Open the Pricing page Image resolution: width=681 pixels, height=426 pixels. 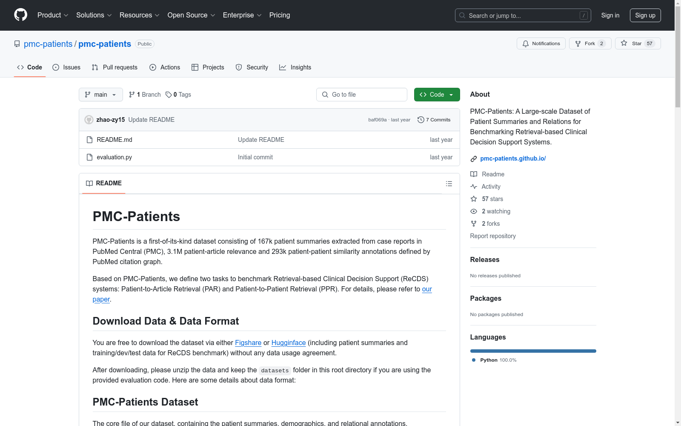pyautogui.click(x=280, y=15)
